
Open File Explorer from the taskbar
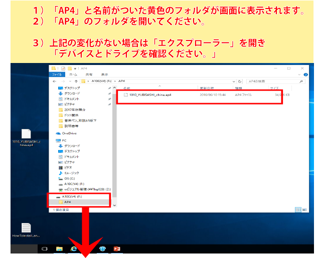[x=59, y=248]
